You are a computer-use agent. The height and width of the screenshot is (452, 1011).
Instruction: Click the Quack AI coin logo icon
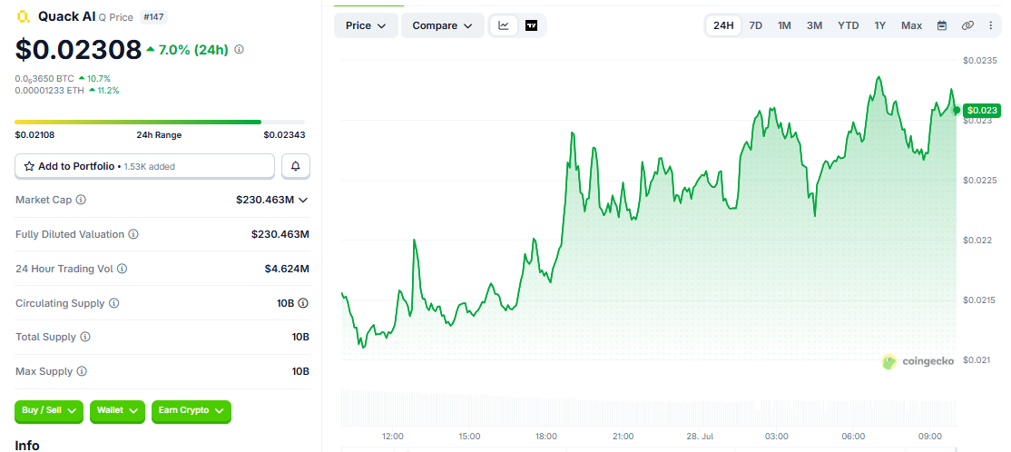(24, 16)
